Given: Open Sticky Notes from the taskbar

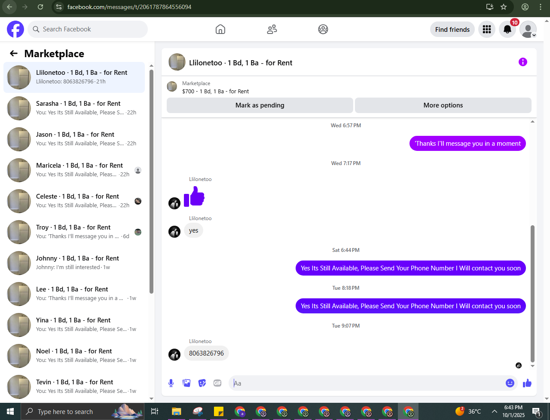Looking at the screenshot, I should click(x=219, y=411).
